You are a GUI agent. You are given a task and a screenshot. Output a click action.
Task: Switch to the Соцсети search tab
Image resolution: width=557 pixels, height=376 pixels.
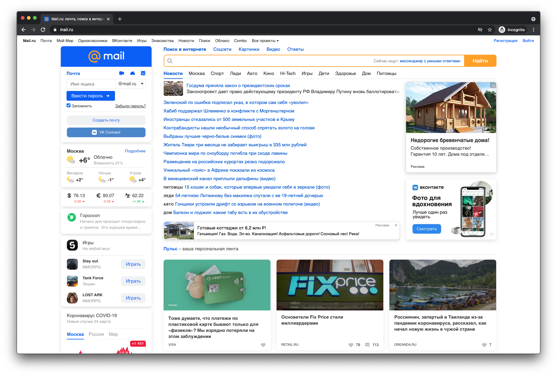222,49
